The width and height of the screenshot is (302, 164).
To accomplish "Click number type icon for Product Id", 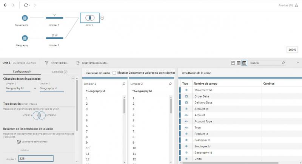I will click(186, 134).
